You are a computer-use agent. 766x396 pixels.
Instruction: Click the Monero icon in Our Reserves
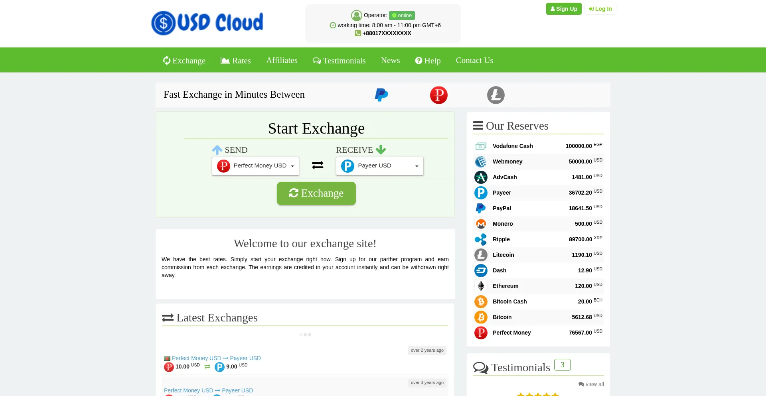[x=481, y=224]
